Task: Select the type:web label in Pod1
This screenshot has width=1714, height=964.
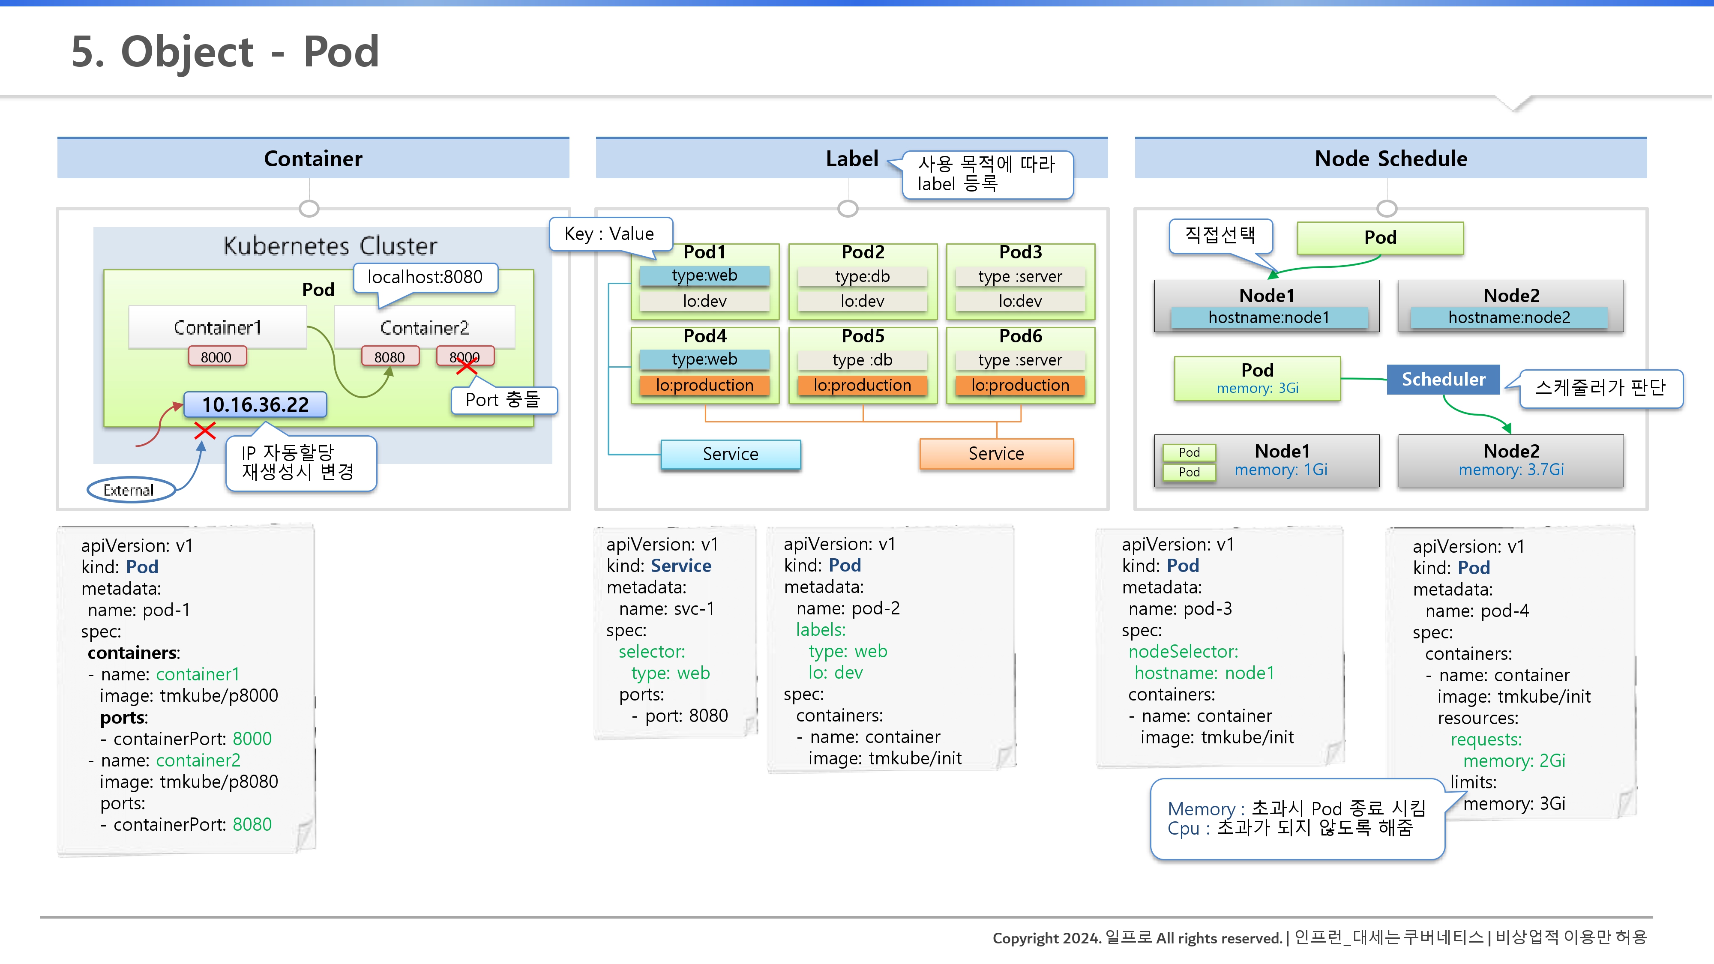Action: tap(704, 275)
